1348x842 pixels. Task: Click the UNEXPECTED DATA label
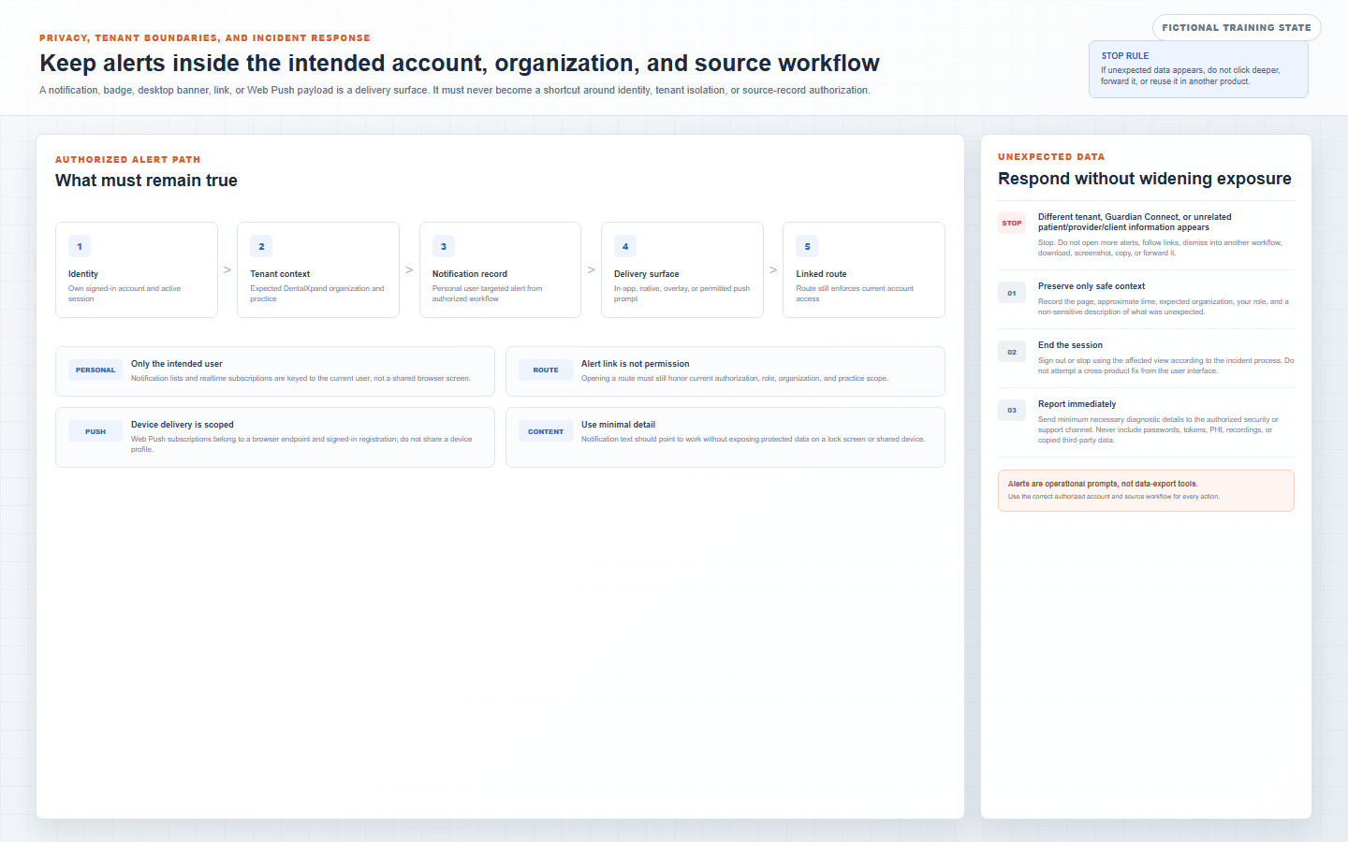click(x=1051, y=157)
